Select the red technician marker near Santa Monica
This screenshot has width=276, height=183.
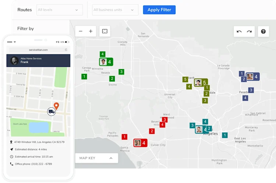(x=140, y=143)
